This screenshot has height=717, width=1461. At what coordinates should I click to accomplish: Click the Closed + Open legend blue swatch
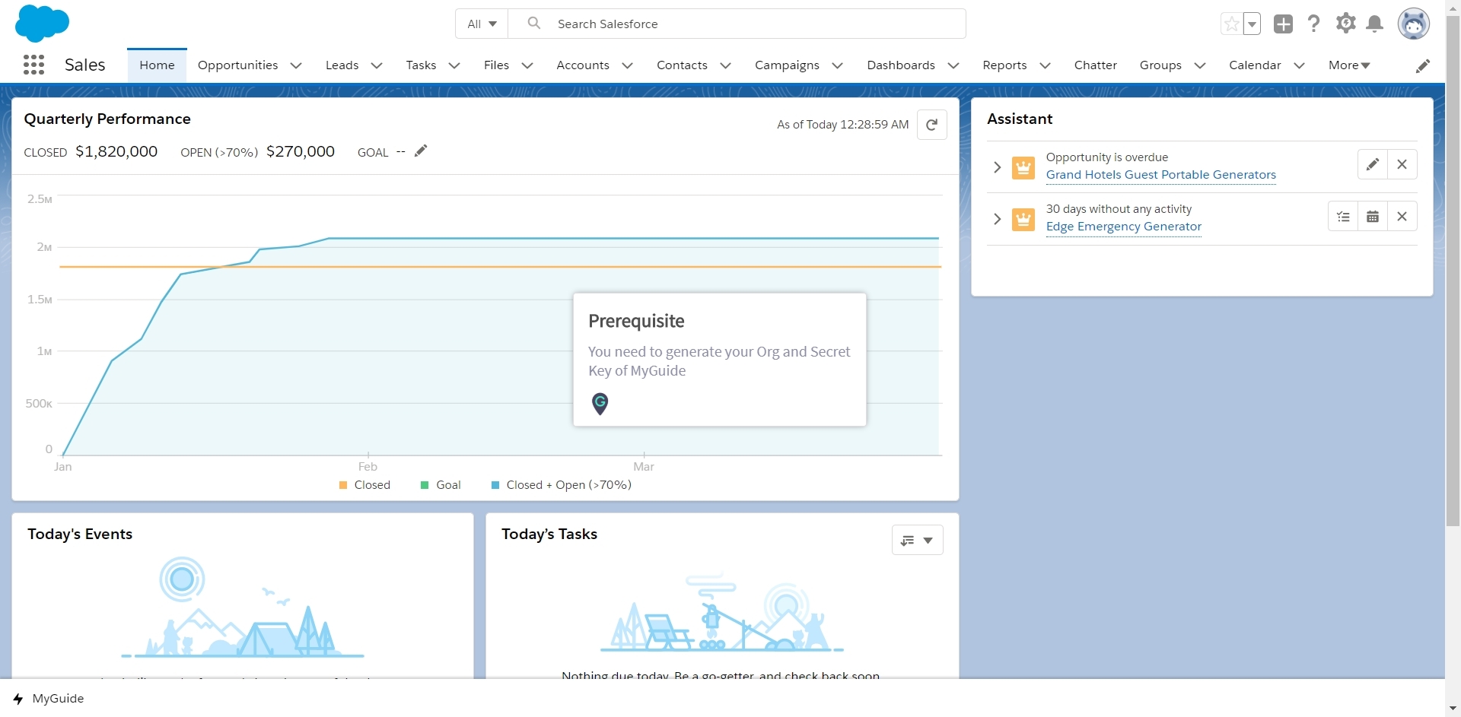495,485
